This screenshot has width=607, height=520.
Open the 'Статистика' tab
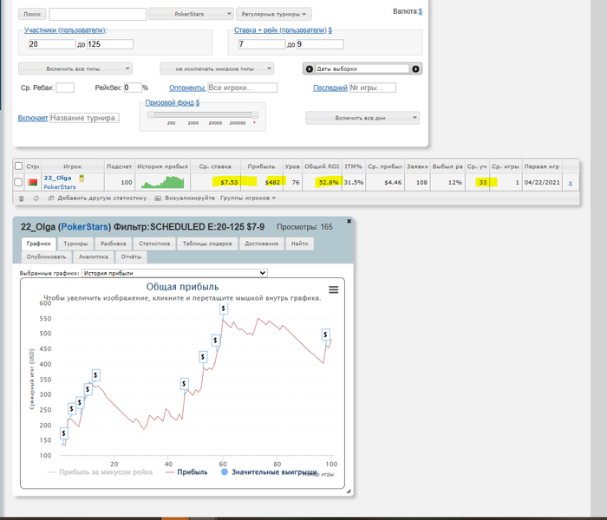click(x=155, y=244)
